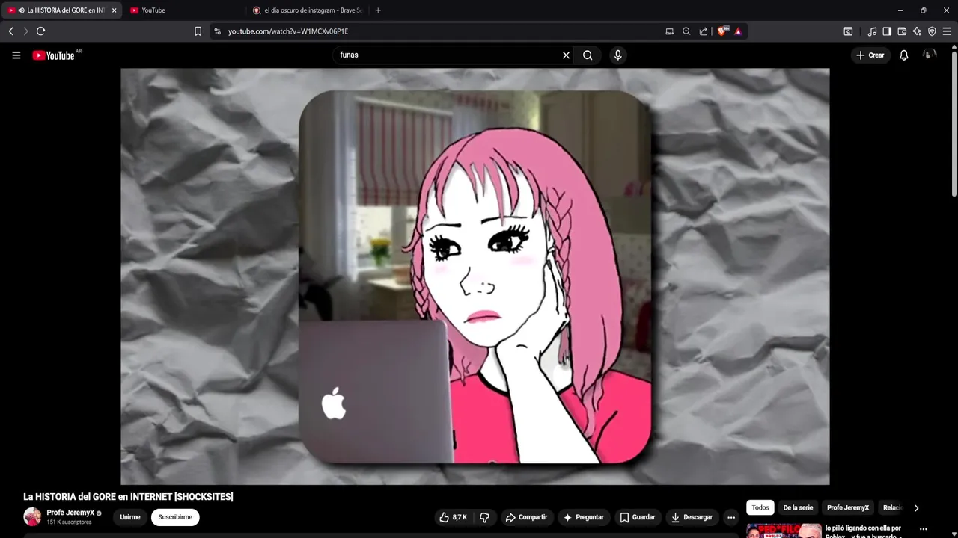Switch to 'La HISTORIA del GORE' tab

click(60, 10)
